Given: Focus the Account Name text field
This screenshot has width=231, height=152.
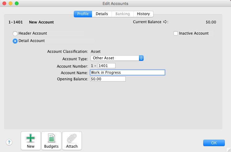Looking at the screenshot, I should click(x=127, y=73).
